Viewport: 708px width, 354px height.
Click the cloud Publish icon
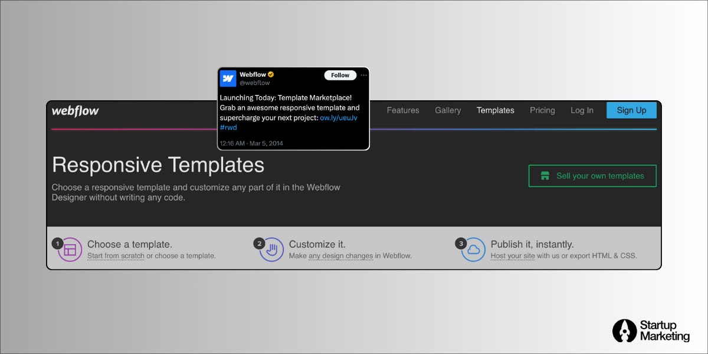tap(473, 250)
